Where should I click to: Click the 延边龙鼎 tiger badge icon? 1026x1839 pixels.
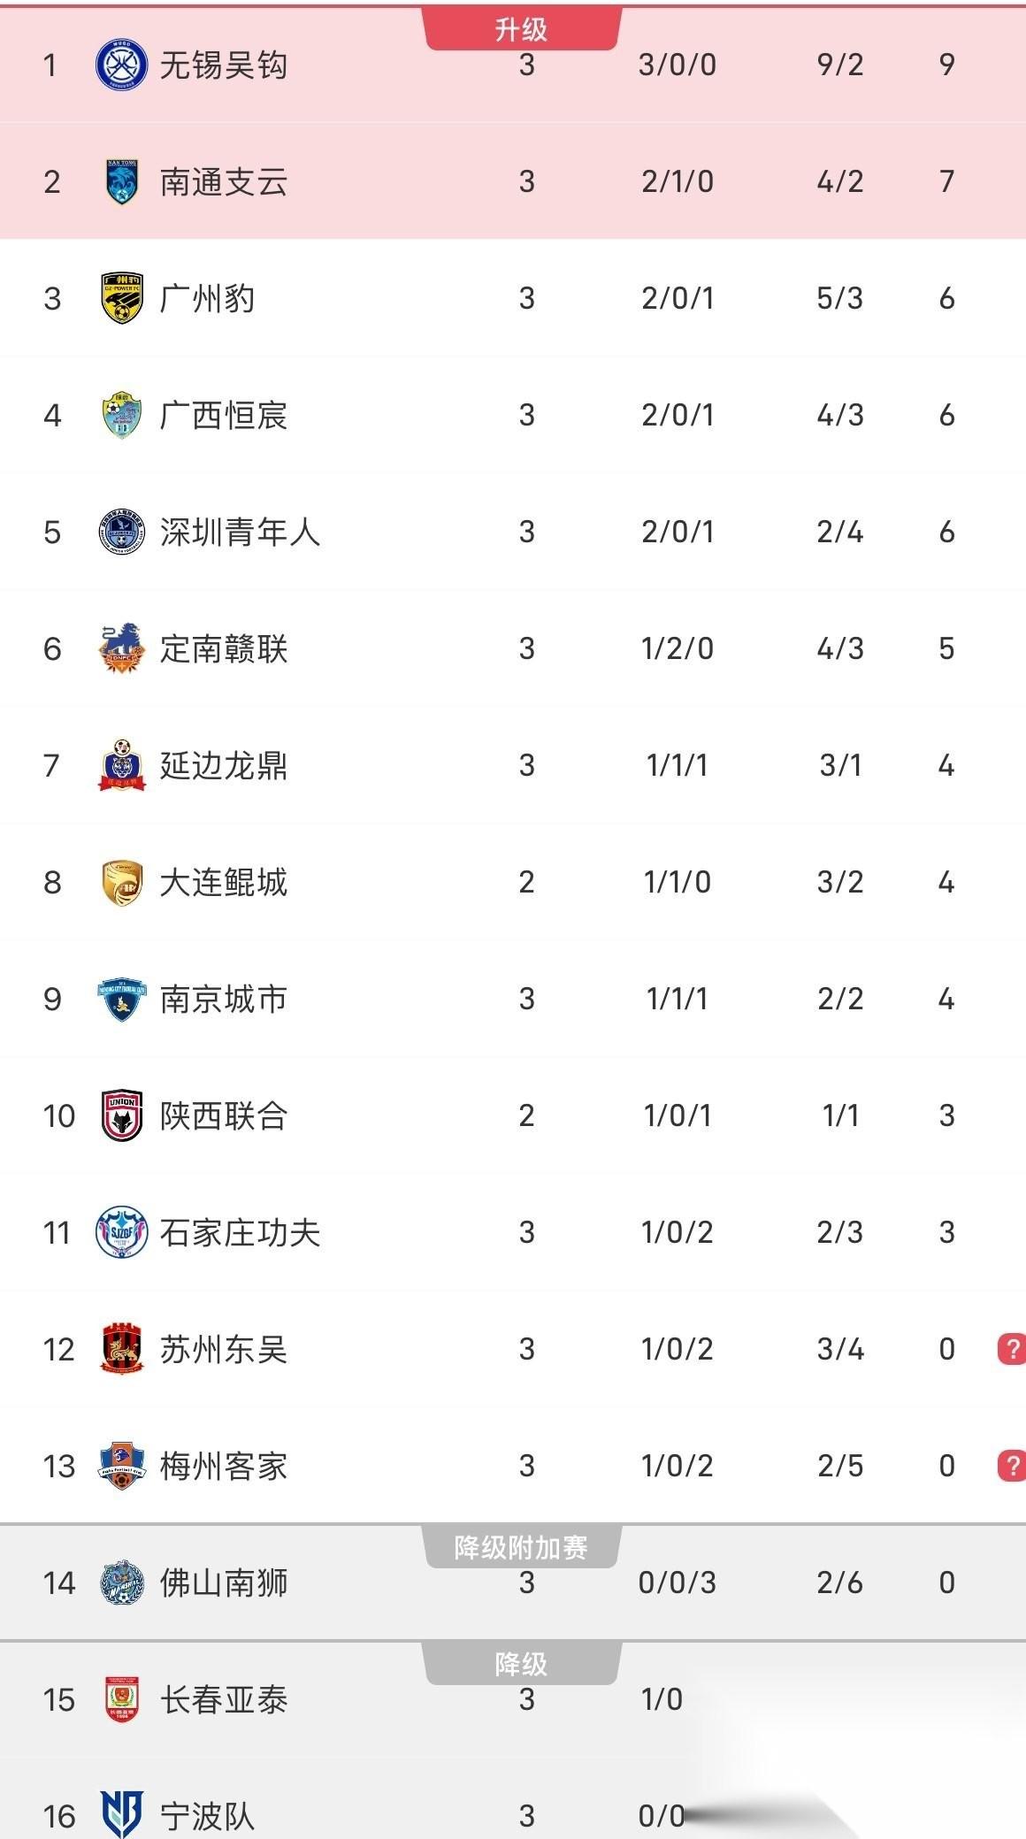pyautogui.click(x=121, y=764)
